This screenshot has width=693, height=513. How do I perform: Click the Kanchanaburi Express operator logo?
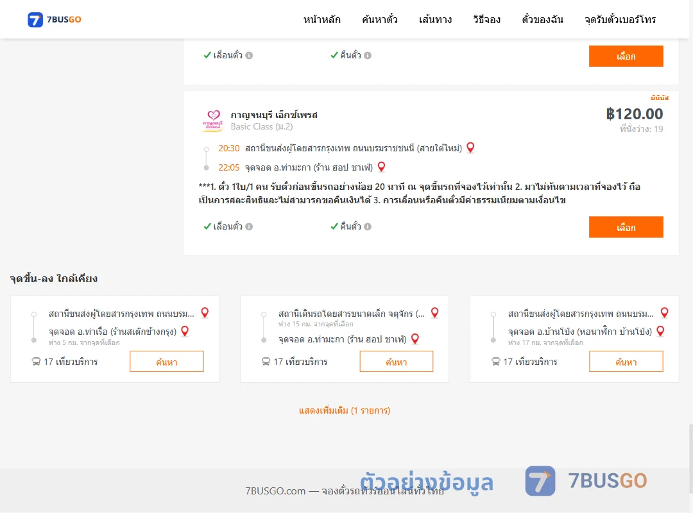214,121
